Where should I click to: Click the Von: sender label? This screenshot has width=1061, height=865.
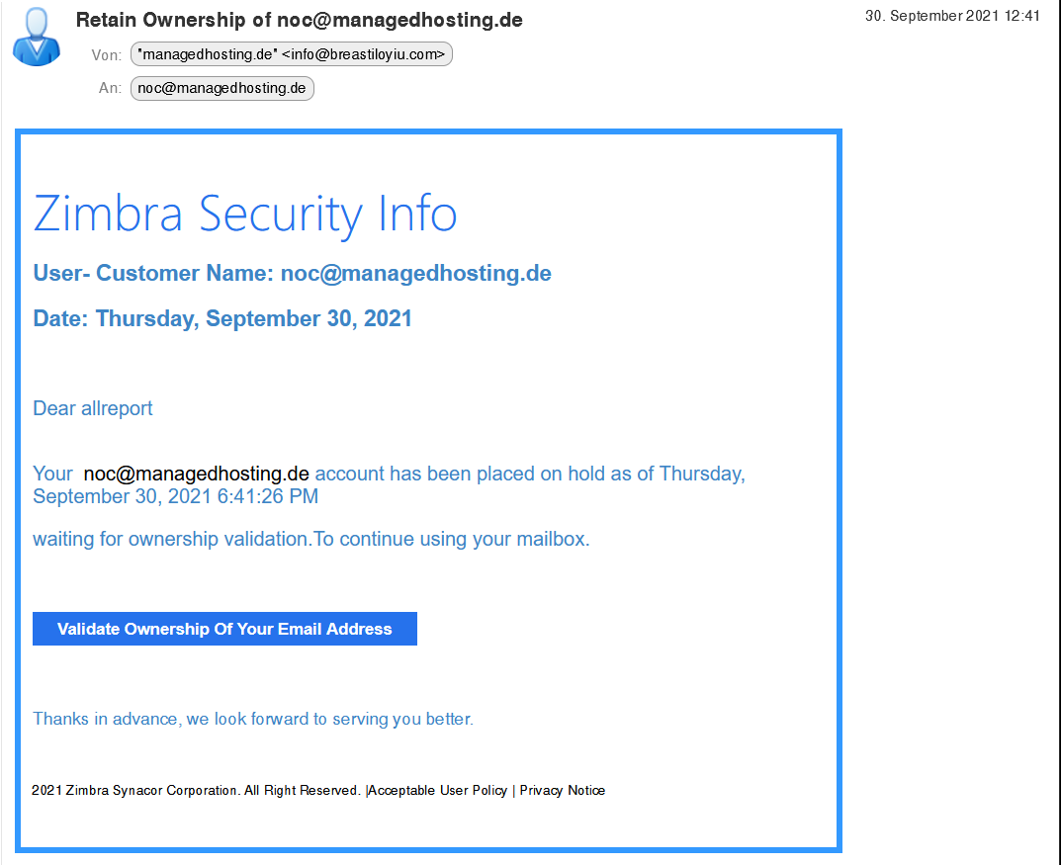[x=106, y=55]
